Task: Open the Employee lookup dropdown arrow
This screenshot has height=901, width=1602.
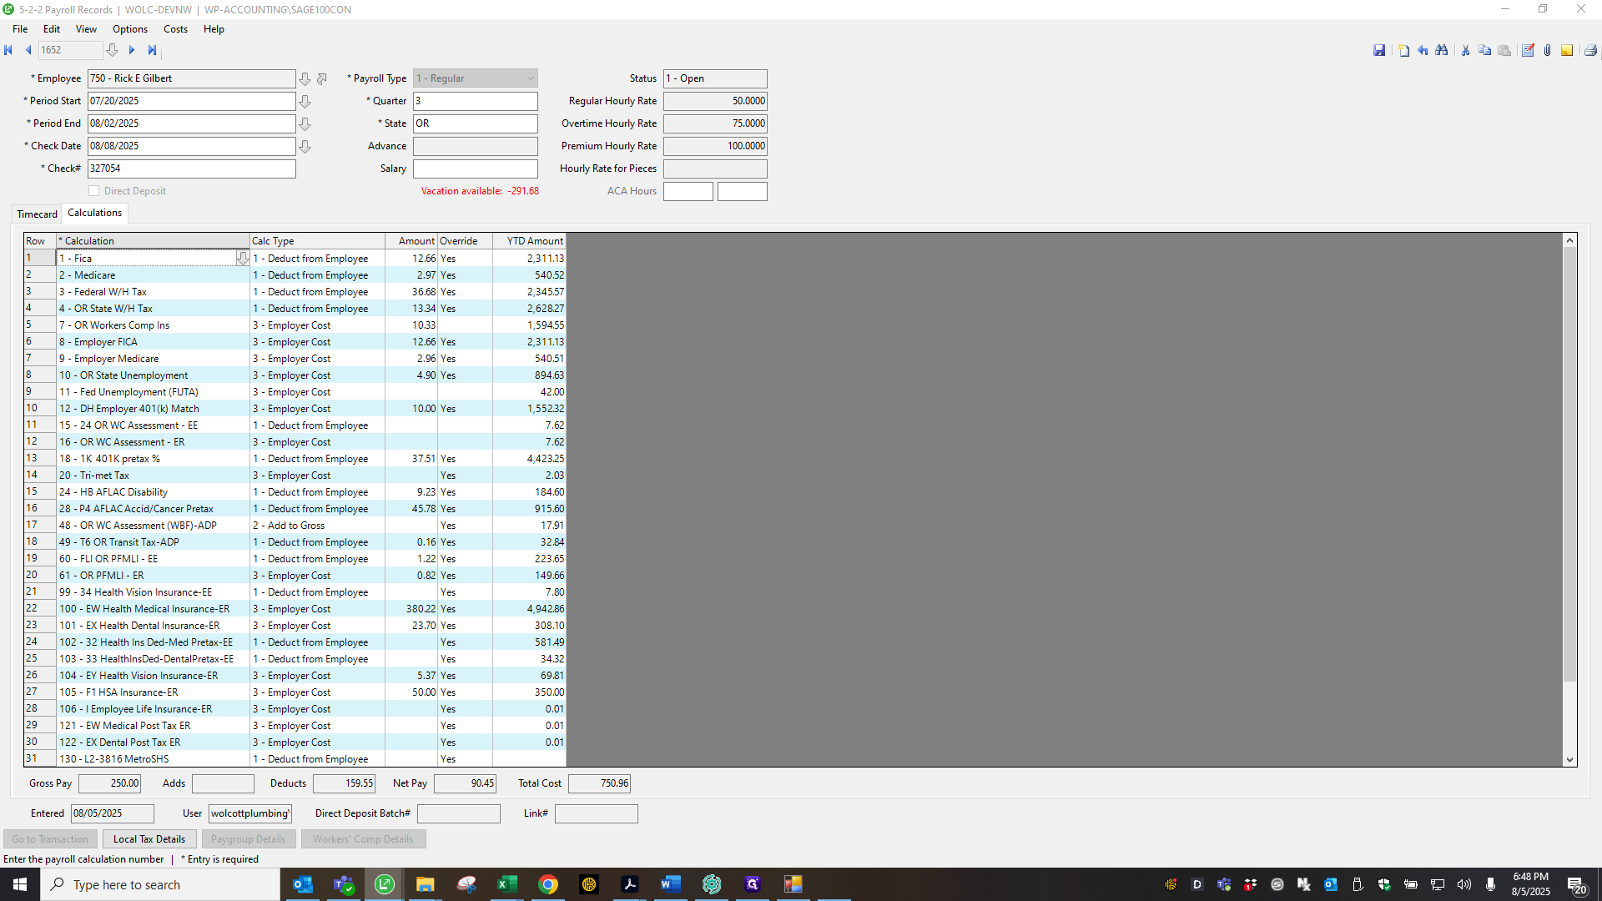Action: (305, 78)
